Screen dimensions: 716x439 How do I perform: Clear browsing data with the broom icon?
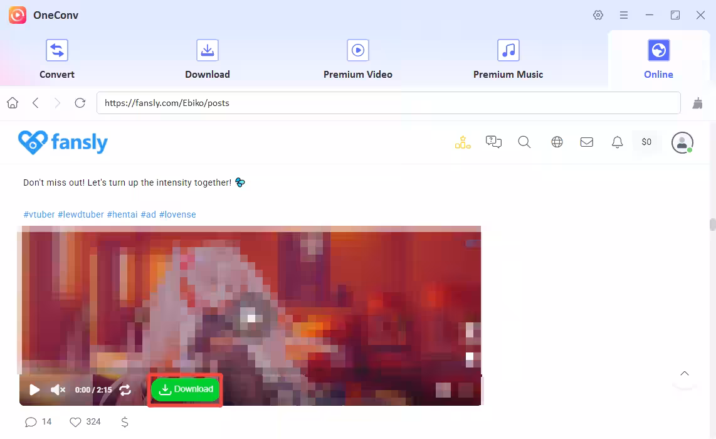pyautogui.click(x=697, y=103)
